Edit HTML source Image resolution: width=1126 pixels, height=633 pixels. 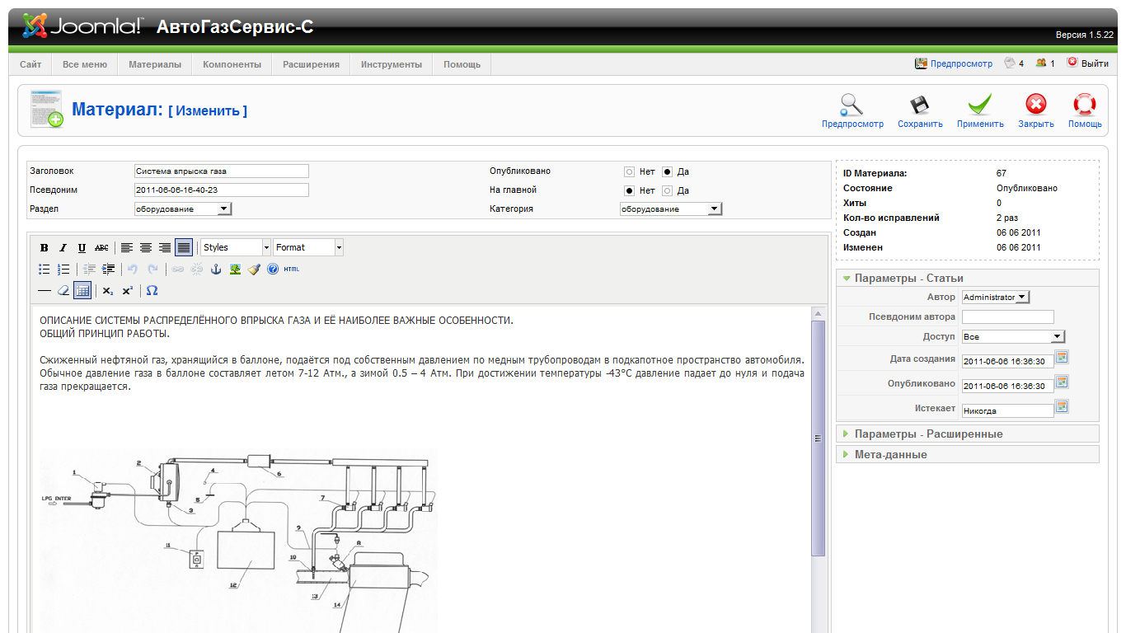point(292,269)
